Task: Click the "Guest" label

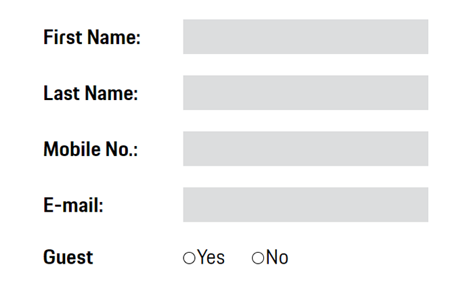Action: pos(68,258)
